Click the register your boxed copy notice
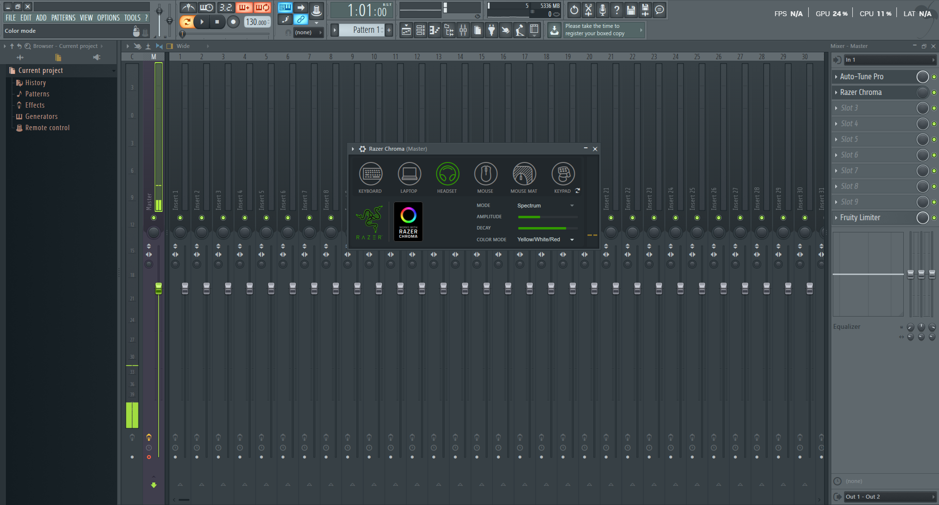The width and height of the screenshot is (939, 505). [x=604, y=30]
